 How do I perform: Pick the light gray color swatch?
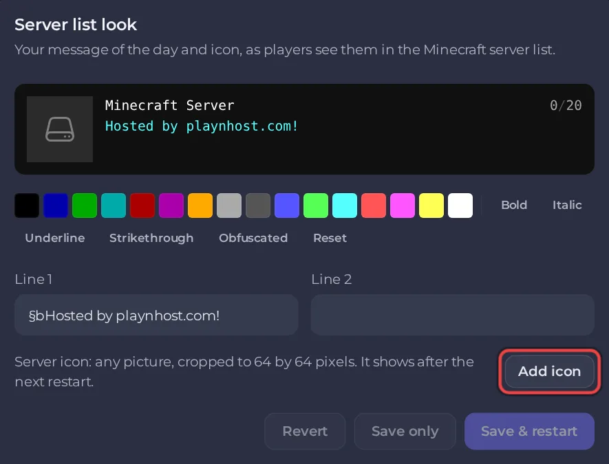229,206
